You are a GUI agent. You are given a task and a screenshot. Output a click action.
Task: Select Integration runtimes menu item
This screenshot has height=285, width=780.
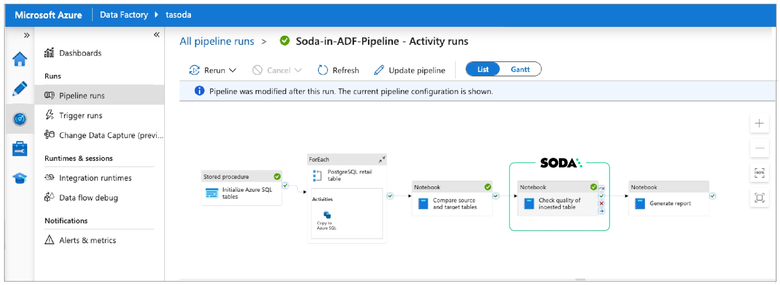95,178
